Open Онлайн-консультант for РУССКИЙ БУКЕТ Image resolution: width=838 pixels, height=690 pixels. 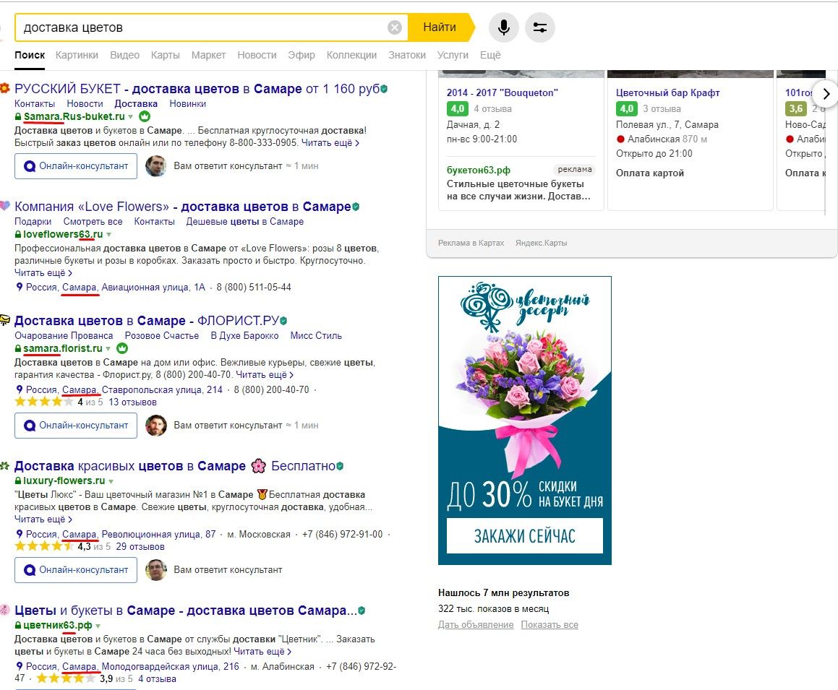pyautogui.click(x=76, y=166)
